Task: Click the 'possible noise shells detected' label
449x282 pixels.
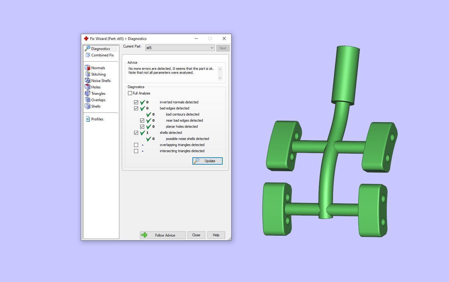Action: pos(187,139)
